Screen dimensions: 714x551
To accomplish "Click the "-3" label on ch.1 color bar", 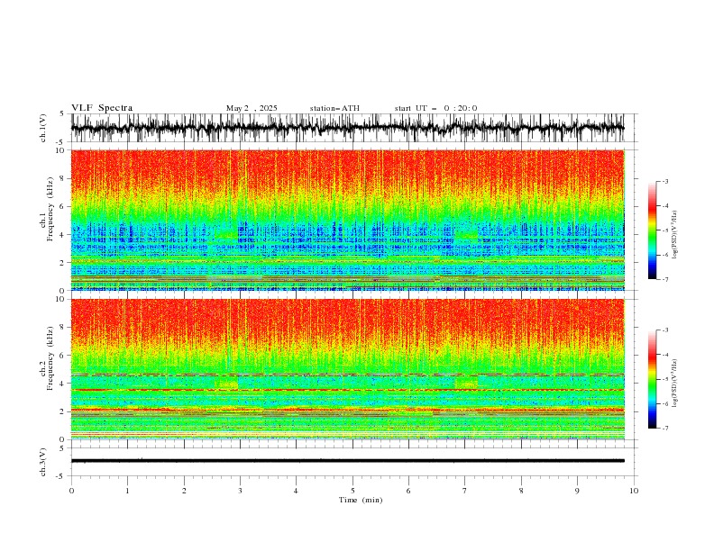I will point(664,181).
